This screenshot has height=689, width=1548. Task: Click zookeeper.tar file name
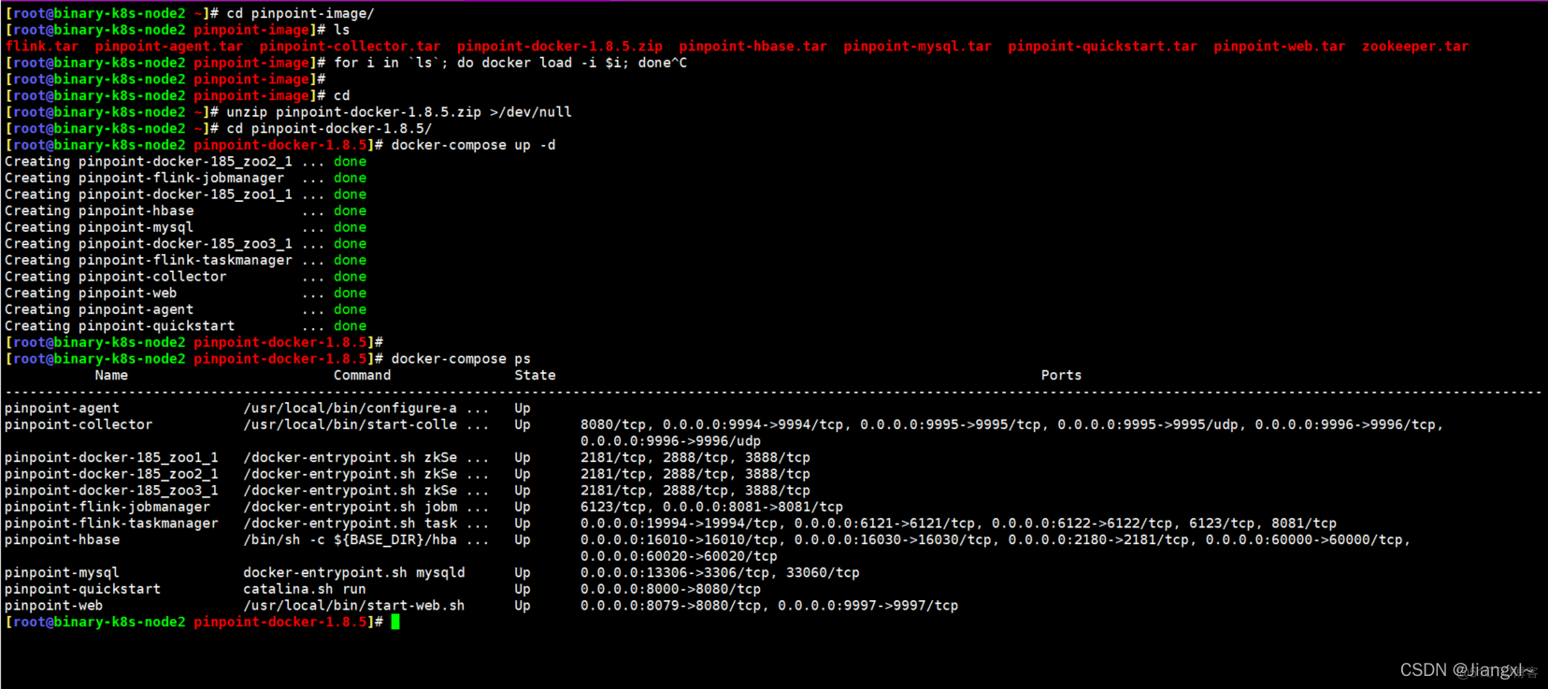(x=1415, y=47)
